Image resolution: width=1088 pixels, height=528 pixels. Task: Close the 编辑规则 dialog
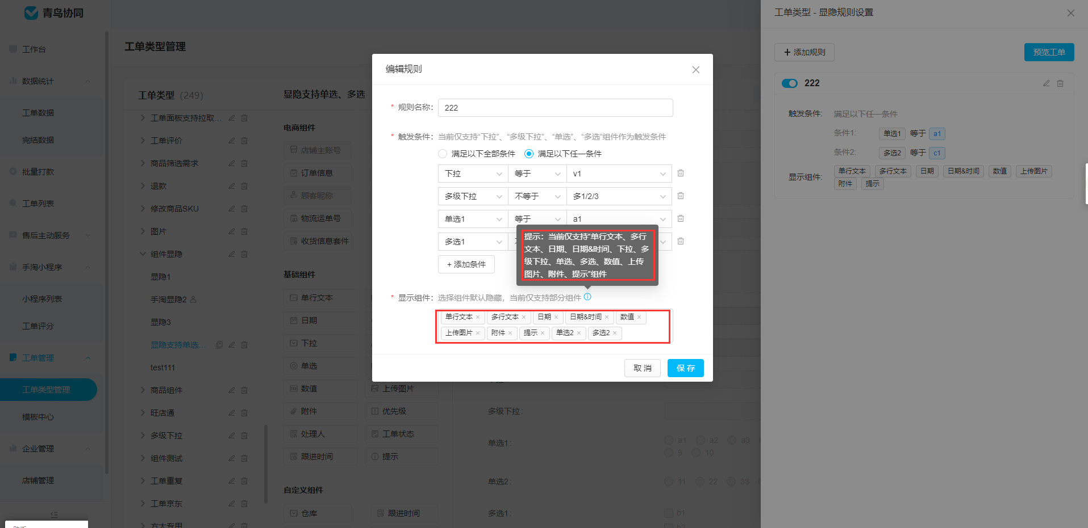pyautogui.click(x=696, y=70)
